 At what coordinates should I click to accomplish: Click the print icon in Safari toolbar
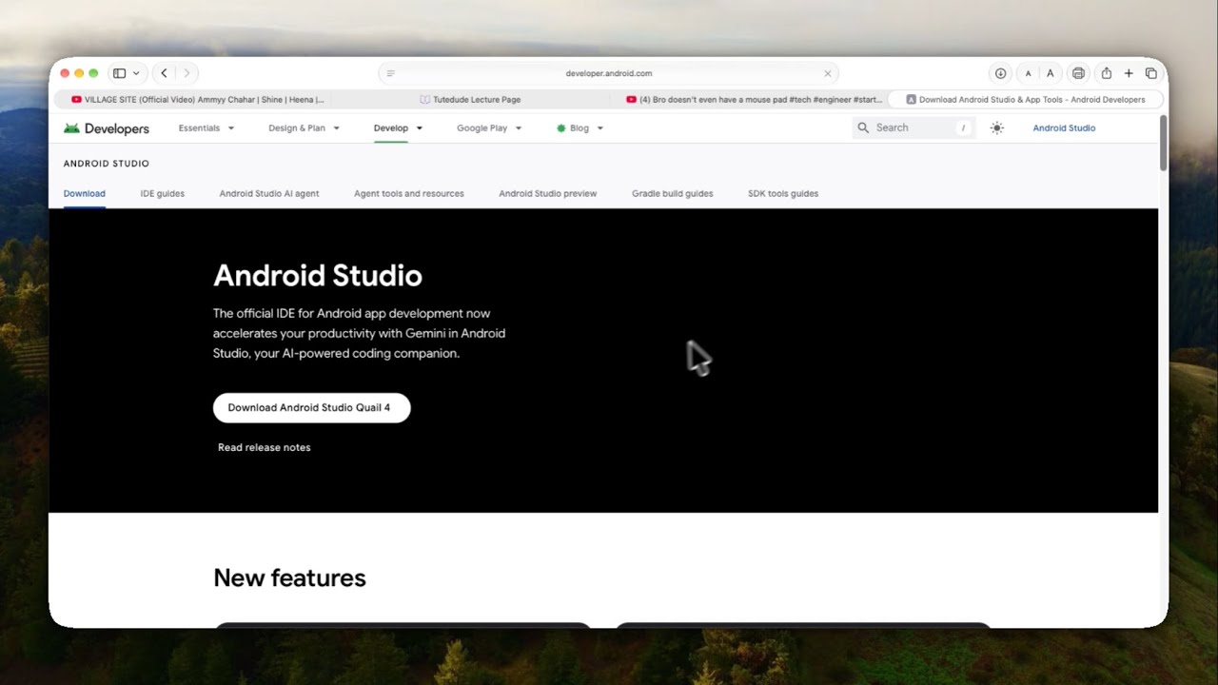(1078, 73)
